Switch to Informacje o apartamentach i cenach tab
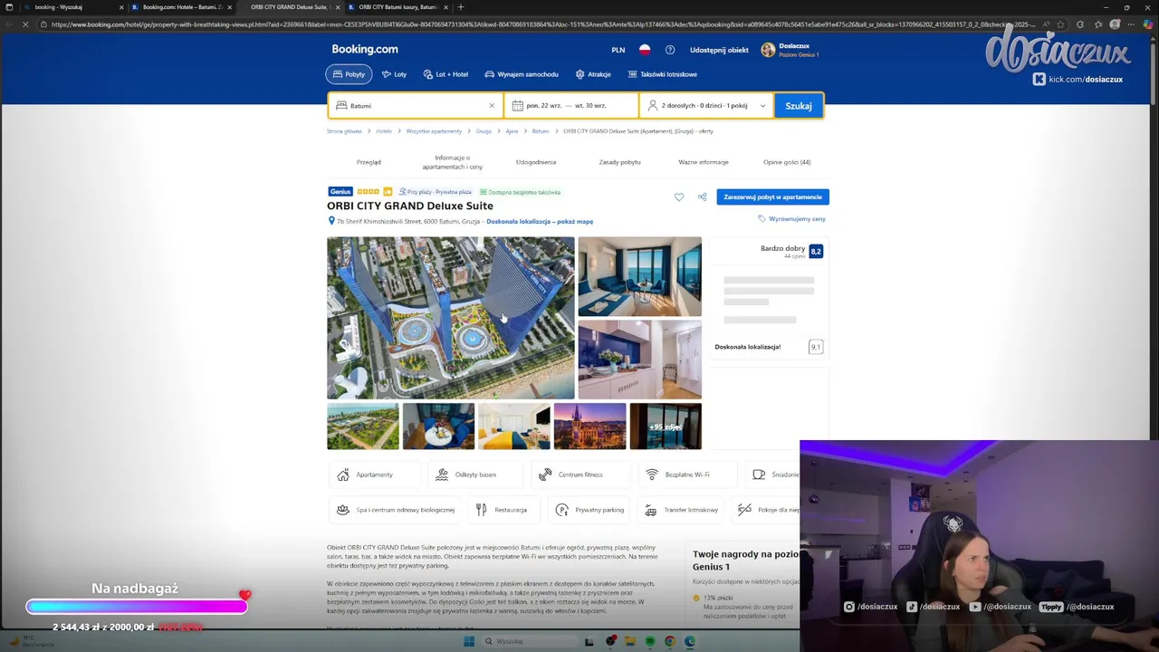1159x652 pixels. click(x=452, y=162)
